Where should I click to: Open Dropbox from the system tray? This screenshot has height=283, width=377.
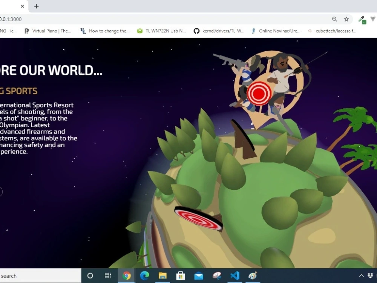coord(371,276)
